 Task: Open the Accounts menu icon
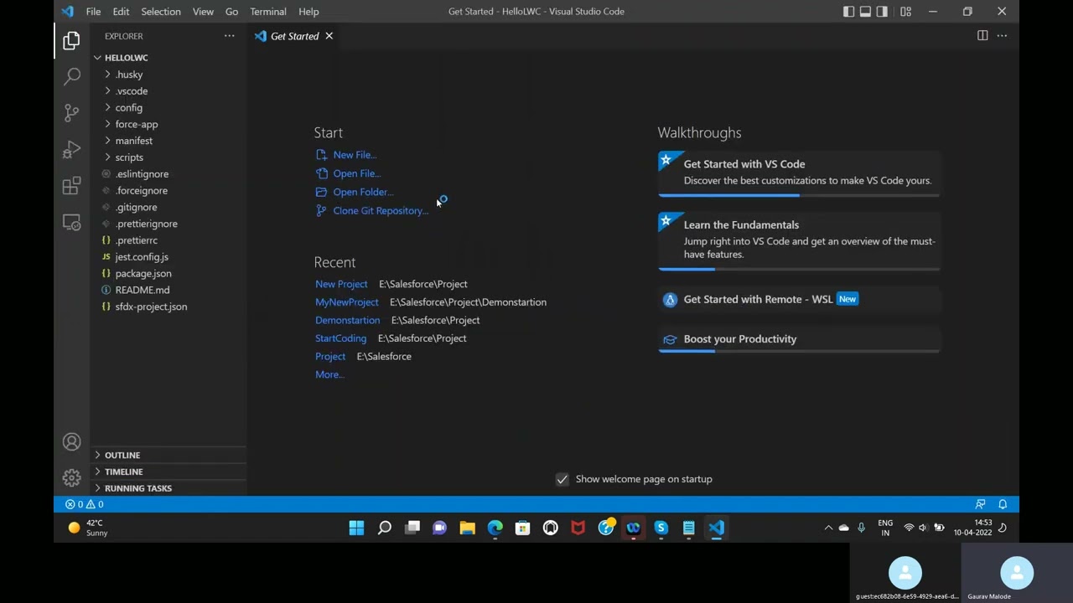[x=71, y=441]
